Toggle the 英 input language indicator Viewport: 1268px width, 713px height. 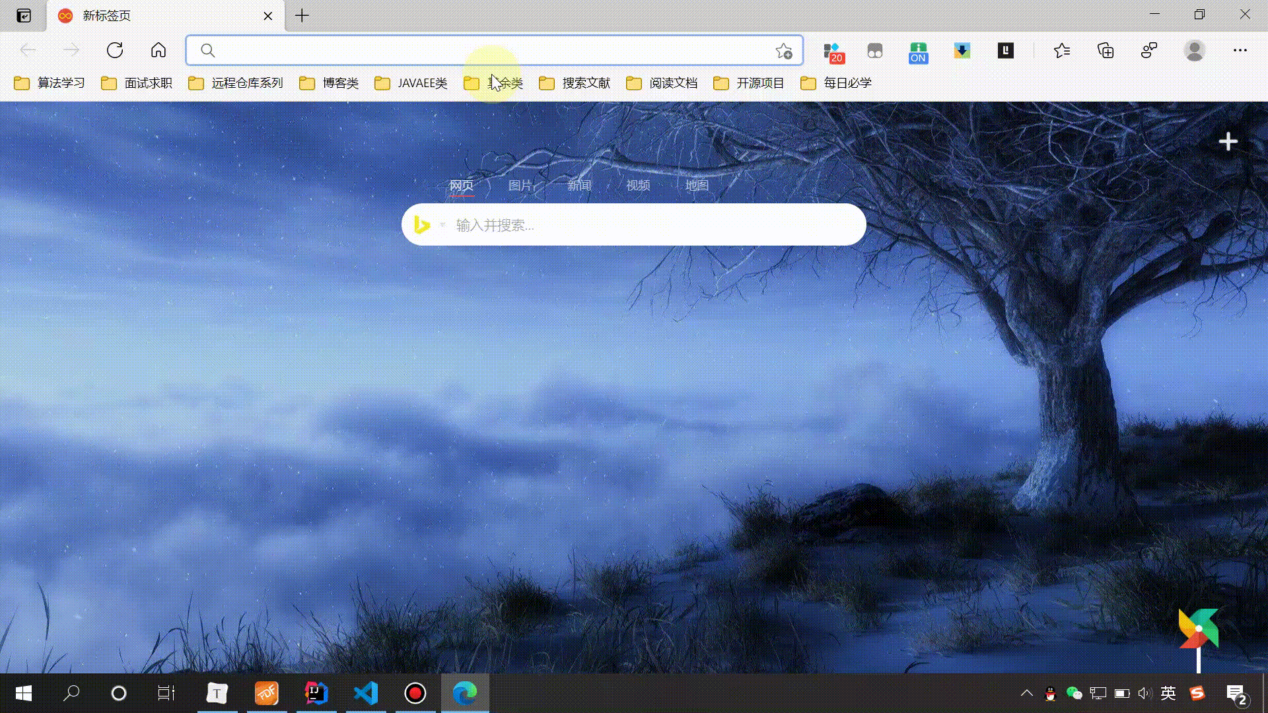point(1168,693)
